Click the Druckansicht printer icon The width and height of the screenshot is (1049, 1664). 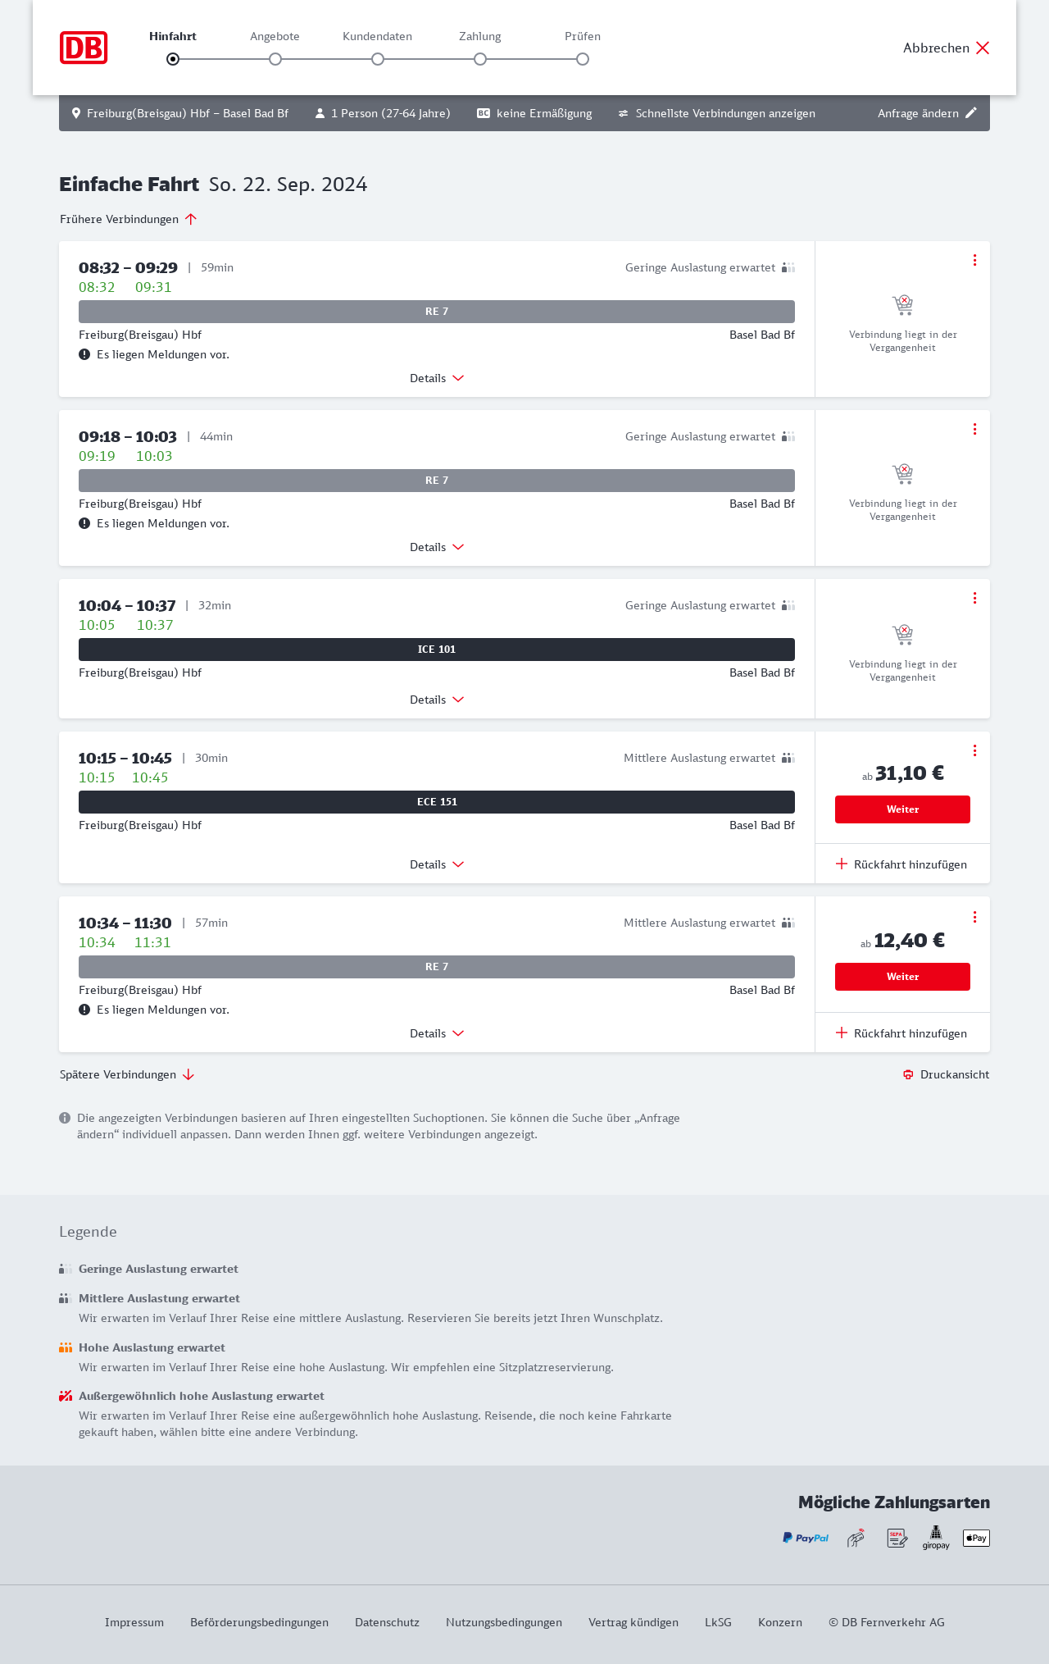908,1074
